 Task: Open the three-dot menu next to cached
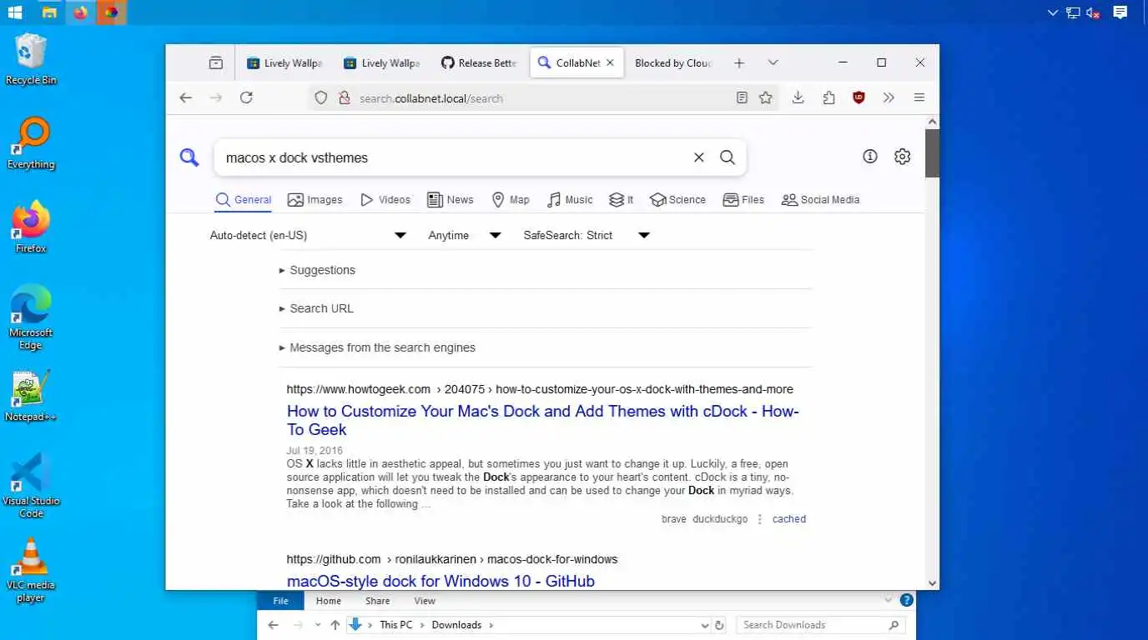tap(759, 519)
